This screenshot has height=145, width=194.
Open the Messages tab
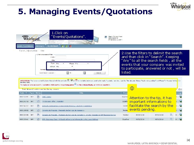pyautogui.click(x=40, y=46)
